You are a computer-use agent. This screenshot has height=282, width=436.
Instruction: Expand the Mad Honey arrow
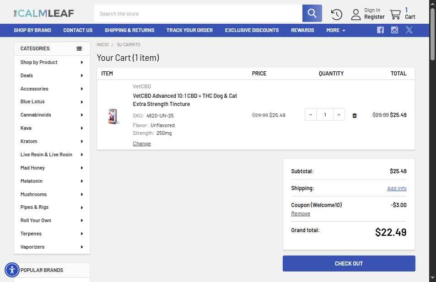(x=82, y=168)
